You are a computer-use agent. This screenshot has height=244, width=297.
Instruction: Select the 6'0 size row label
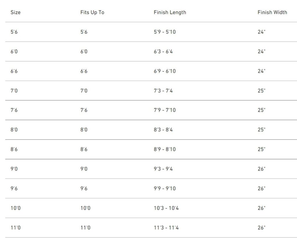14,52
